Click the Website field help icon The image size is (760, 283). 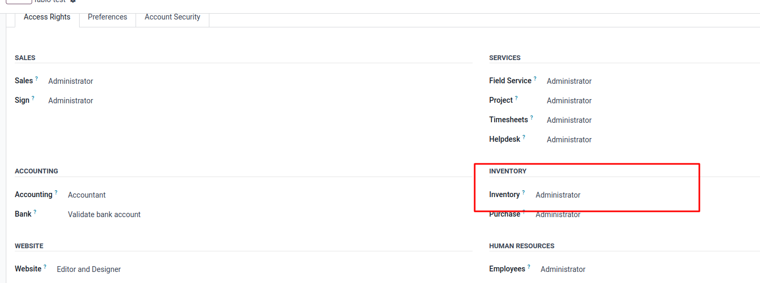click(45, 267)
